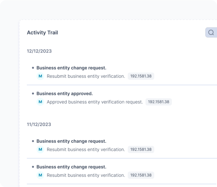The width and height of the screenshot is (217, 187).
Task: Click Resubmit verification text under 12/12/2023
Action: 86,76
